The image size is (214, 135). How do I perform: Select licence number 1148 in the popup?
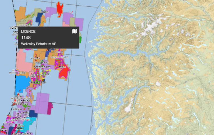coord(26,38)
